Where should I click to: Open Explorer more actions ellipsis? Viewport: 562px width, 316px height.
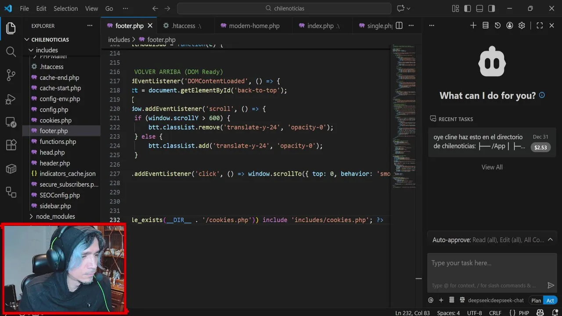click(90, 25)
